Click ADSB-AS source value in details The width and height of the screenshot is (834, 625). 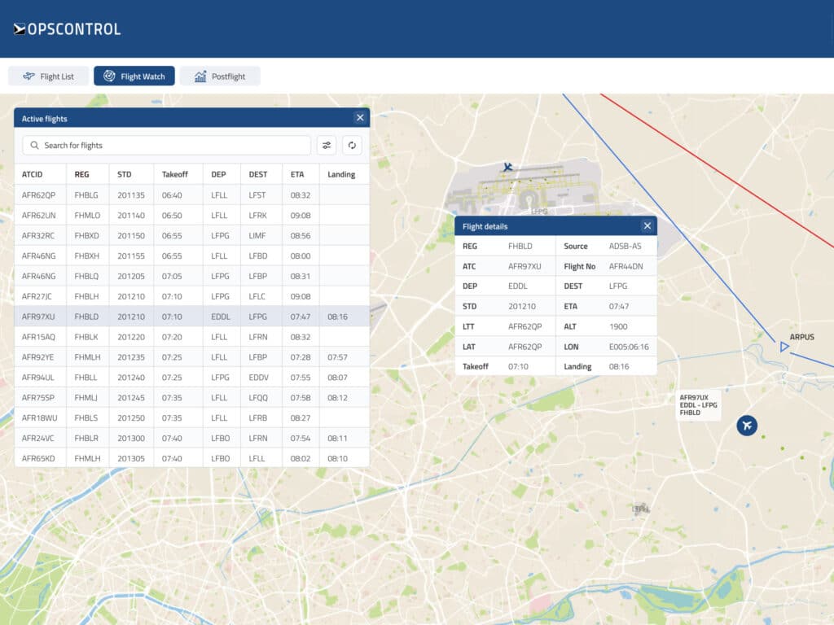tap(625, 246)
